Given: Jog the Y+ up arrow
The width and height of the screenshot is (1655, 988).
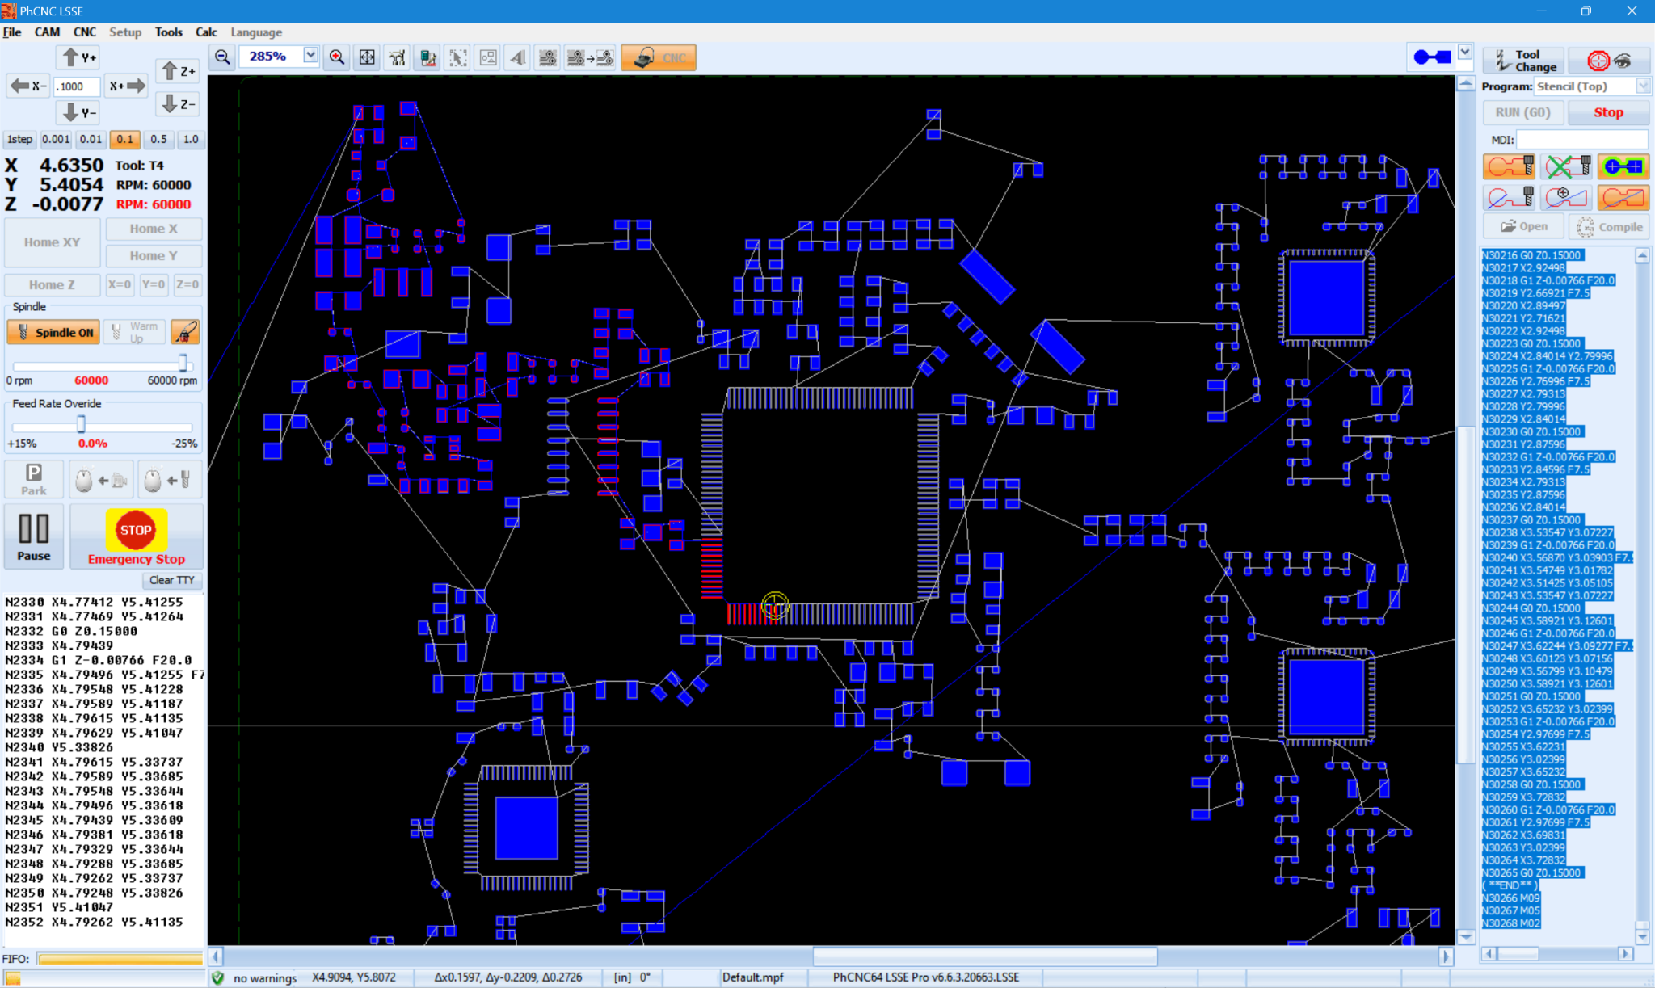Looking at the screenshot, I should point(78,57).
